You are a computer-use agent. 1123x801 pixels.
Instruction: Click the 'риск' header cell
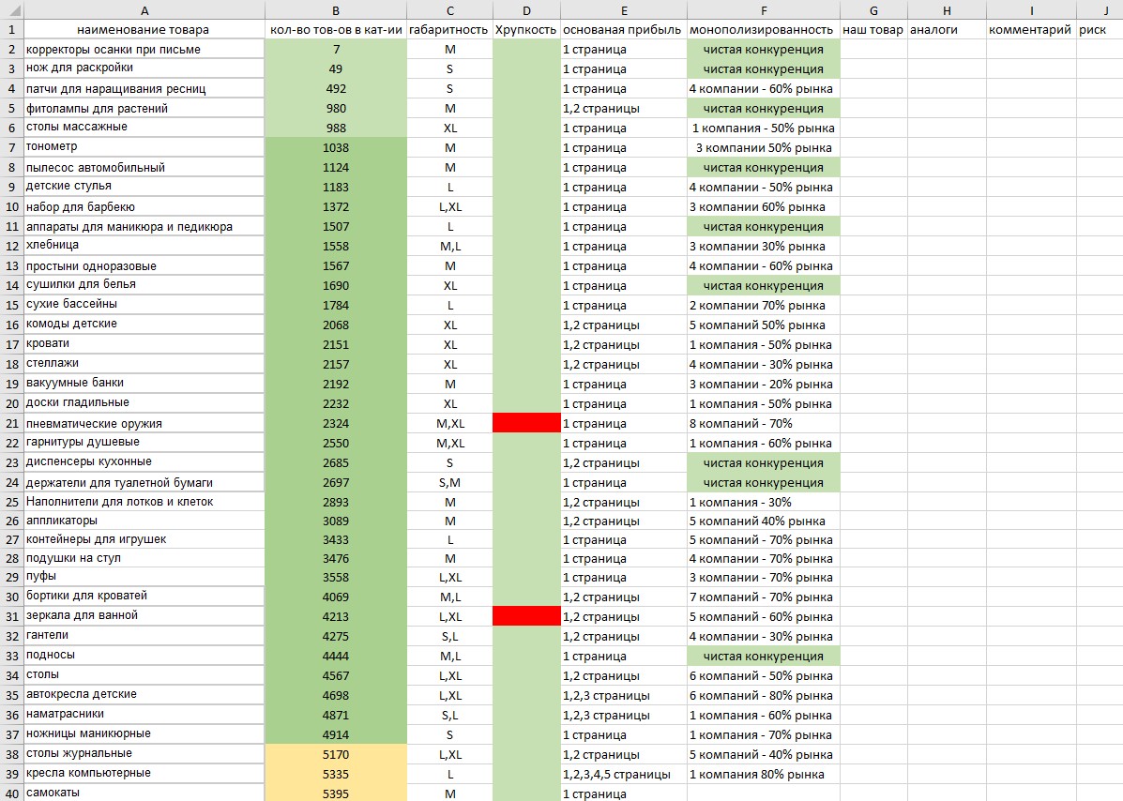pos(1099,30)
